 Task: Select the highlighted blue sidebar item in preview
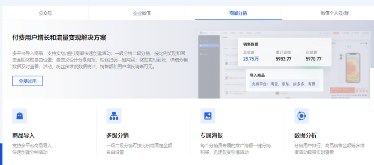click(x=209, y=45)
